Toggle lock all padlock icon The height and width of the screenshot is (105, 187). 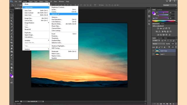[x=165, y=47]
